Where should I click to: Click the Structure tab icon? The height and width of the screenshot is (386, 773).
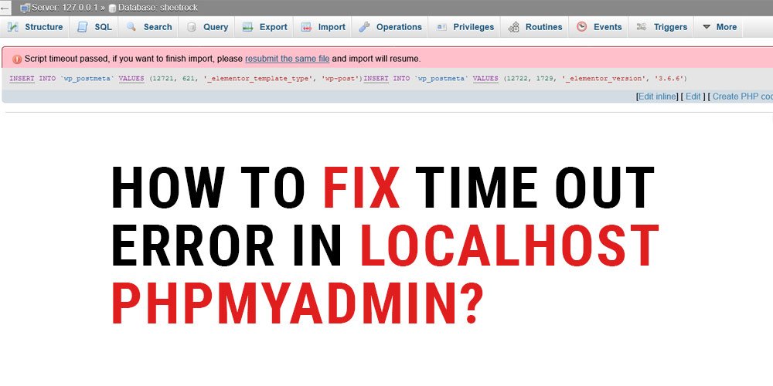click(x=13, y=27)
